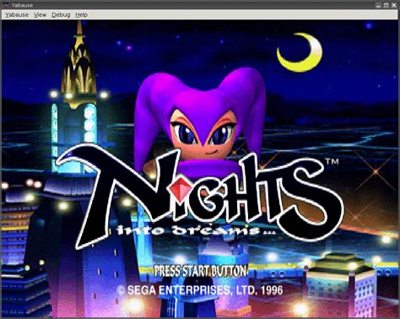Click the SEGA ENTERPRISES copyright text
400x319 pixels.
click(199, 290)
